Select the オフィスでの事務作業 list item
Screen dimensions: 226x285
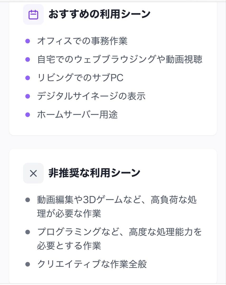[x=82, y=41]
